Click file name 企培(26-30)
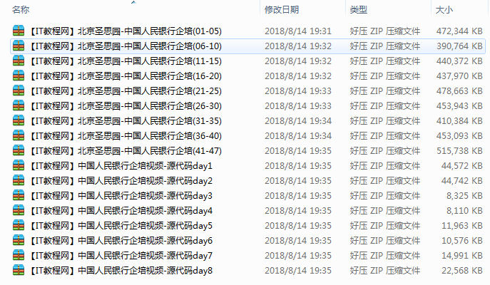490x285 pixels. pyautogui.click(x=125, y=106)
